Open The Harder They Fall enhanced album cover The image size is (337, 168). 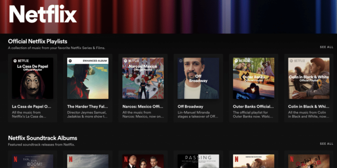coord(88,78)
